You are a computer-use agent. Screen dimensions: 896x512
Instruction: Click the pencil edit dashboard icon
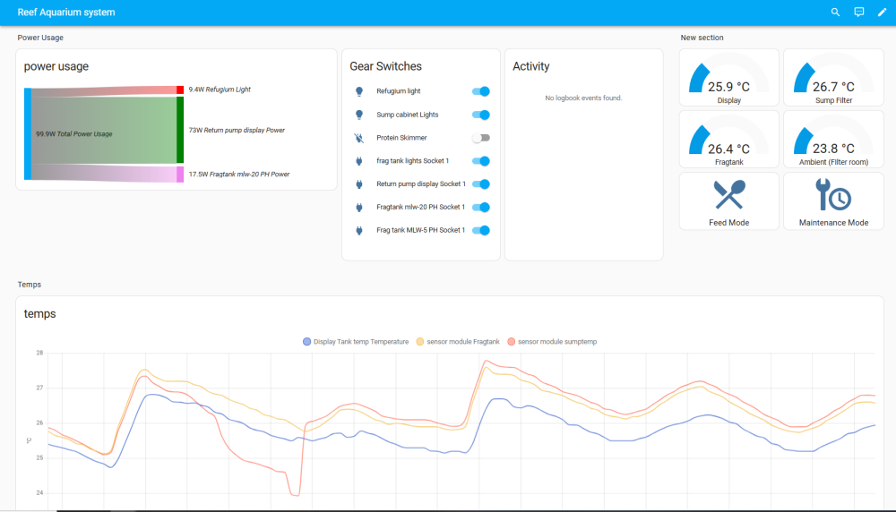point(882,13)
